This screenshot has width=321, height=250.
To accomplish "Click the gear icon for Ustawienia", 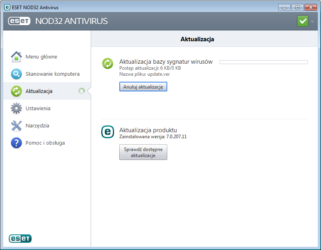I will [16, 108].
